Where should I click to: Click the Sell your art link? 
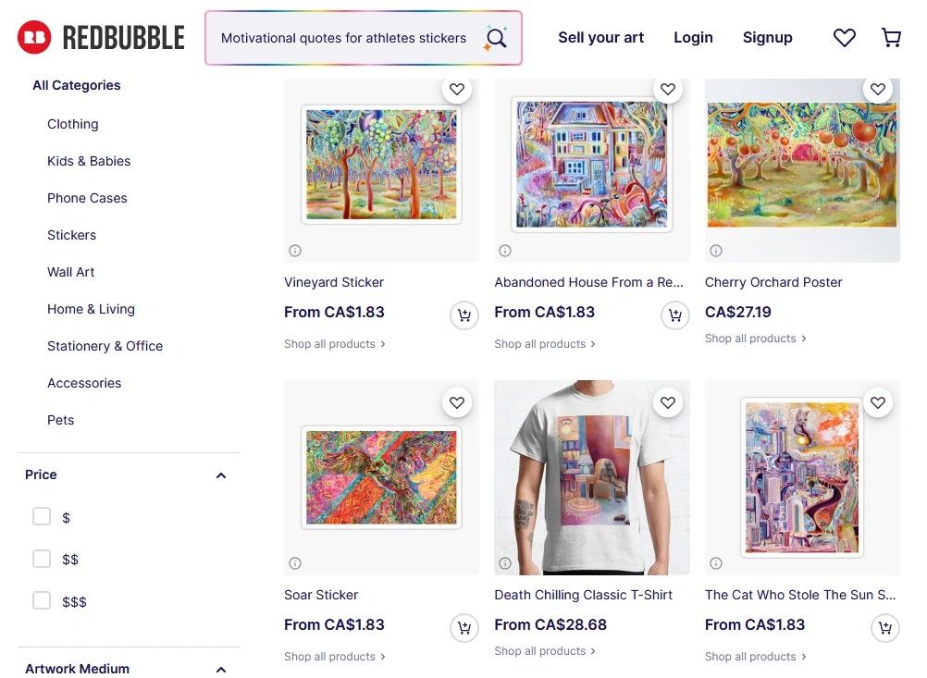click(600, 38)
